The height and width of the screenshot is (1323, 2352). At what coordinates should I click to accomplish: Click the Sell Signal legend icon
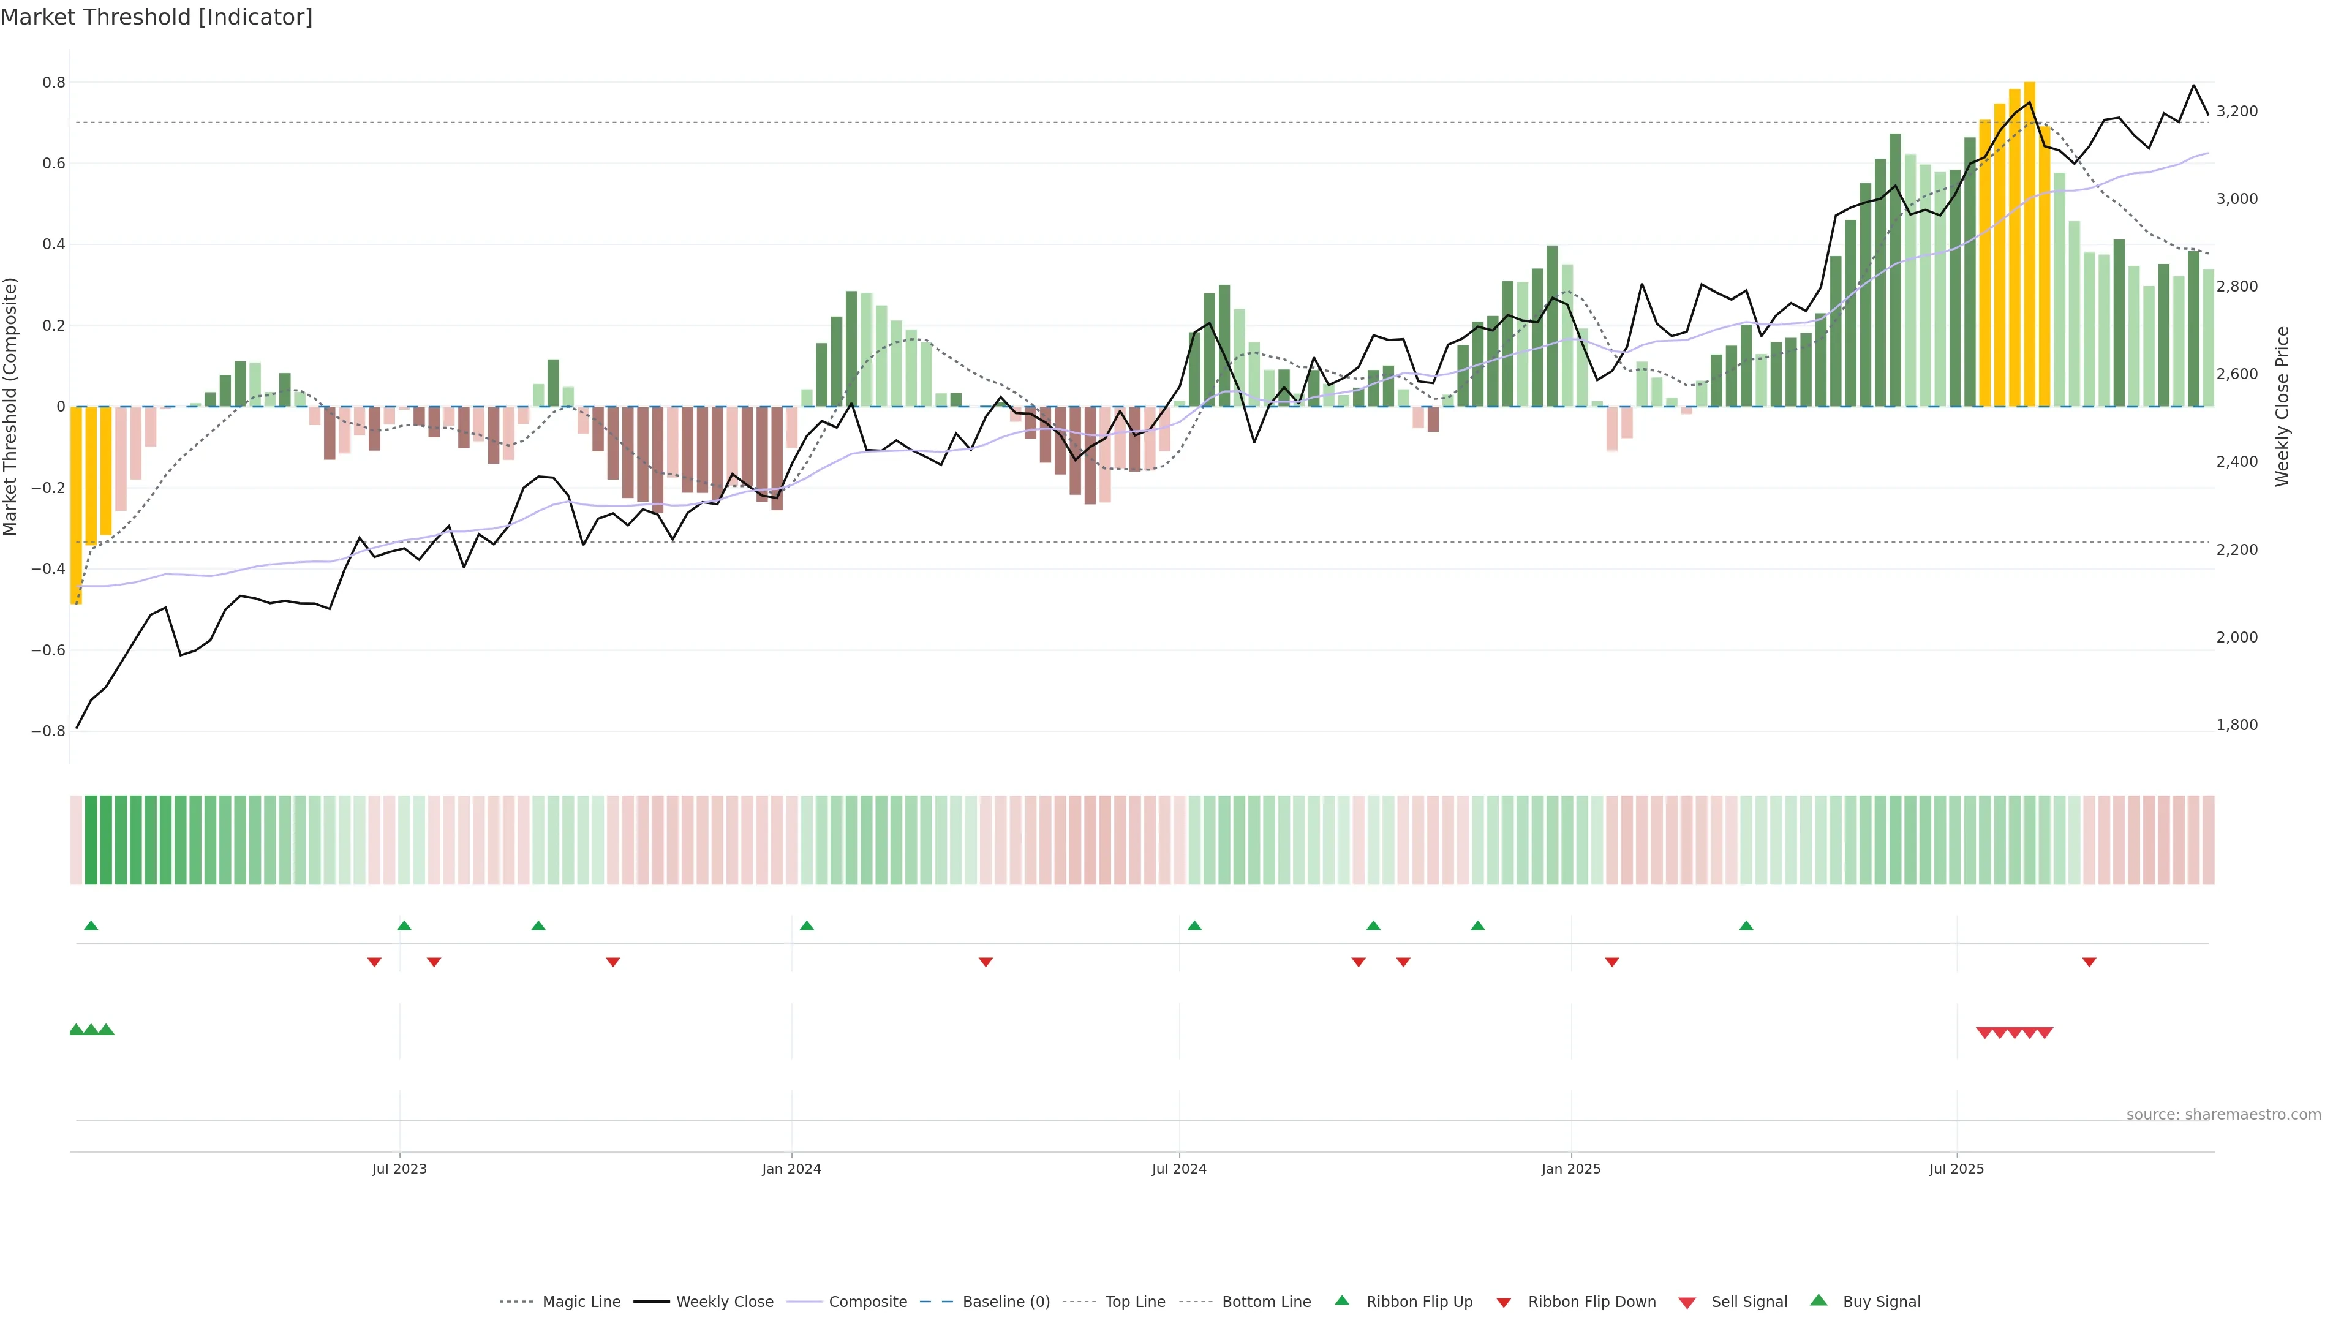pos(1687,1303)
